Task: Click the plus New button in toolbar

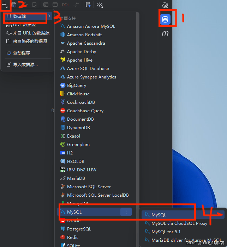Action: tap(5, 5)
